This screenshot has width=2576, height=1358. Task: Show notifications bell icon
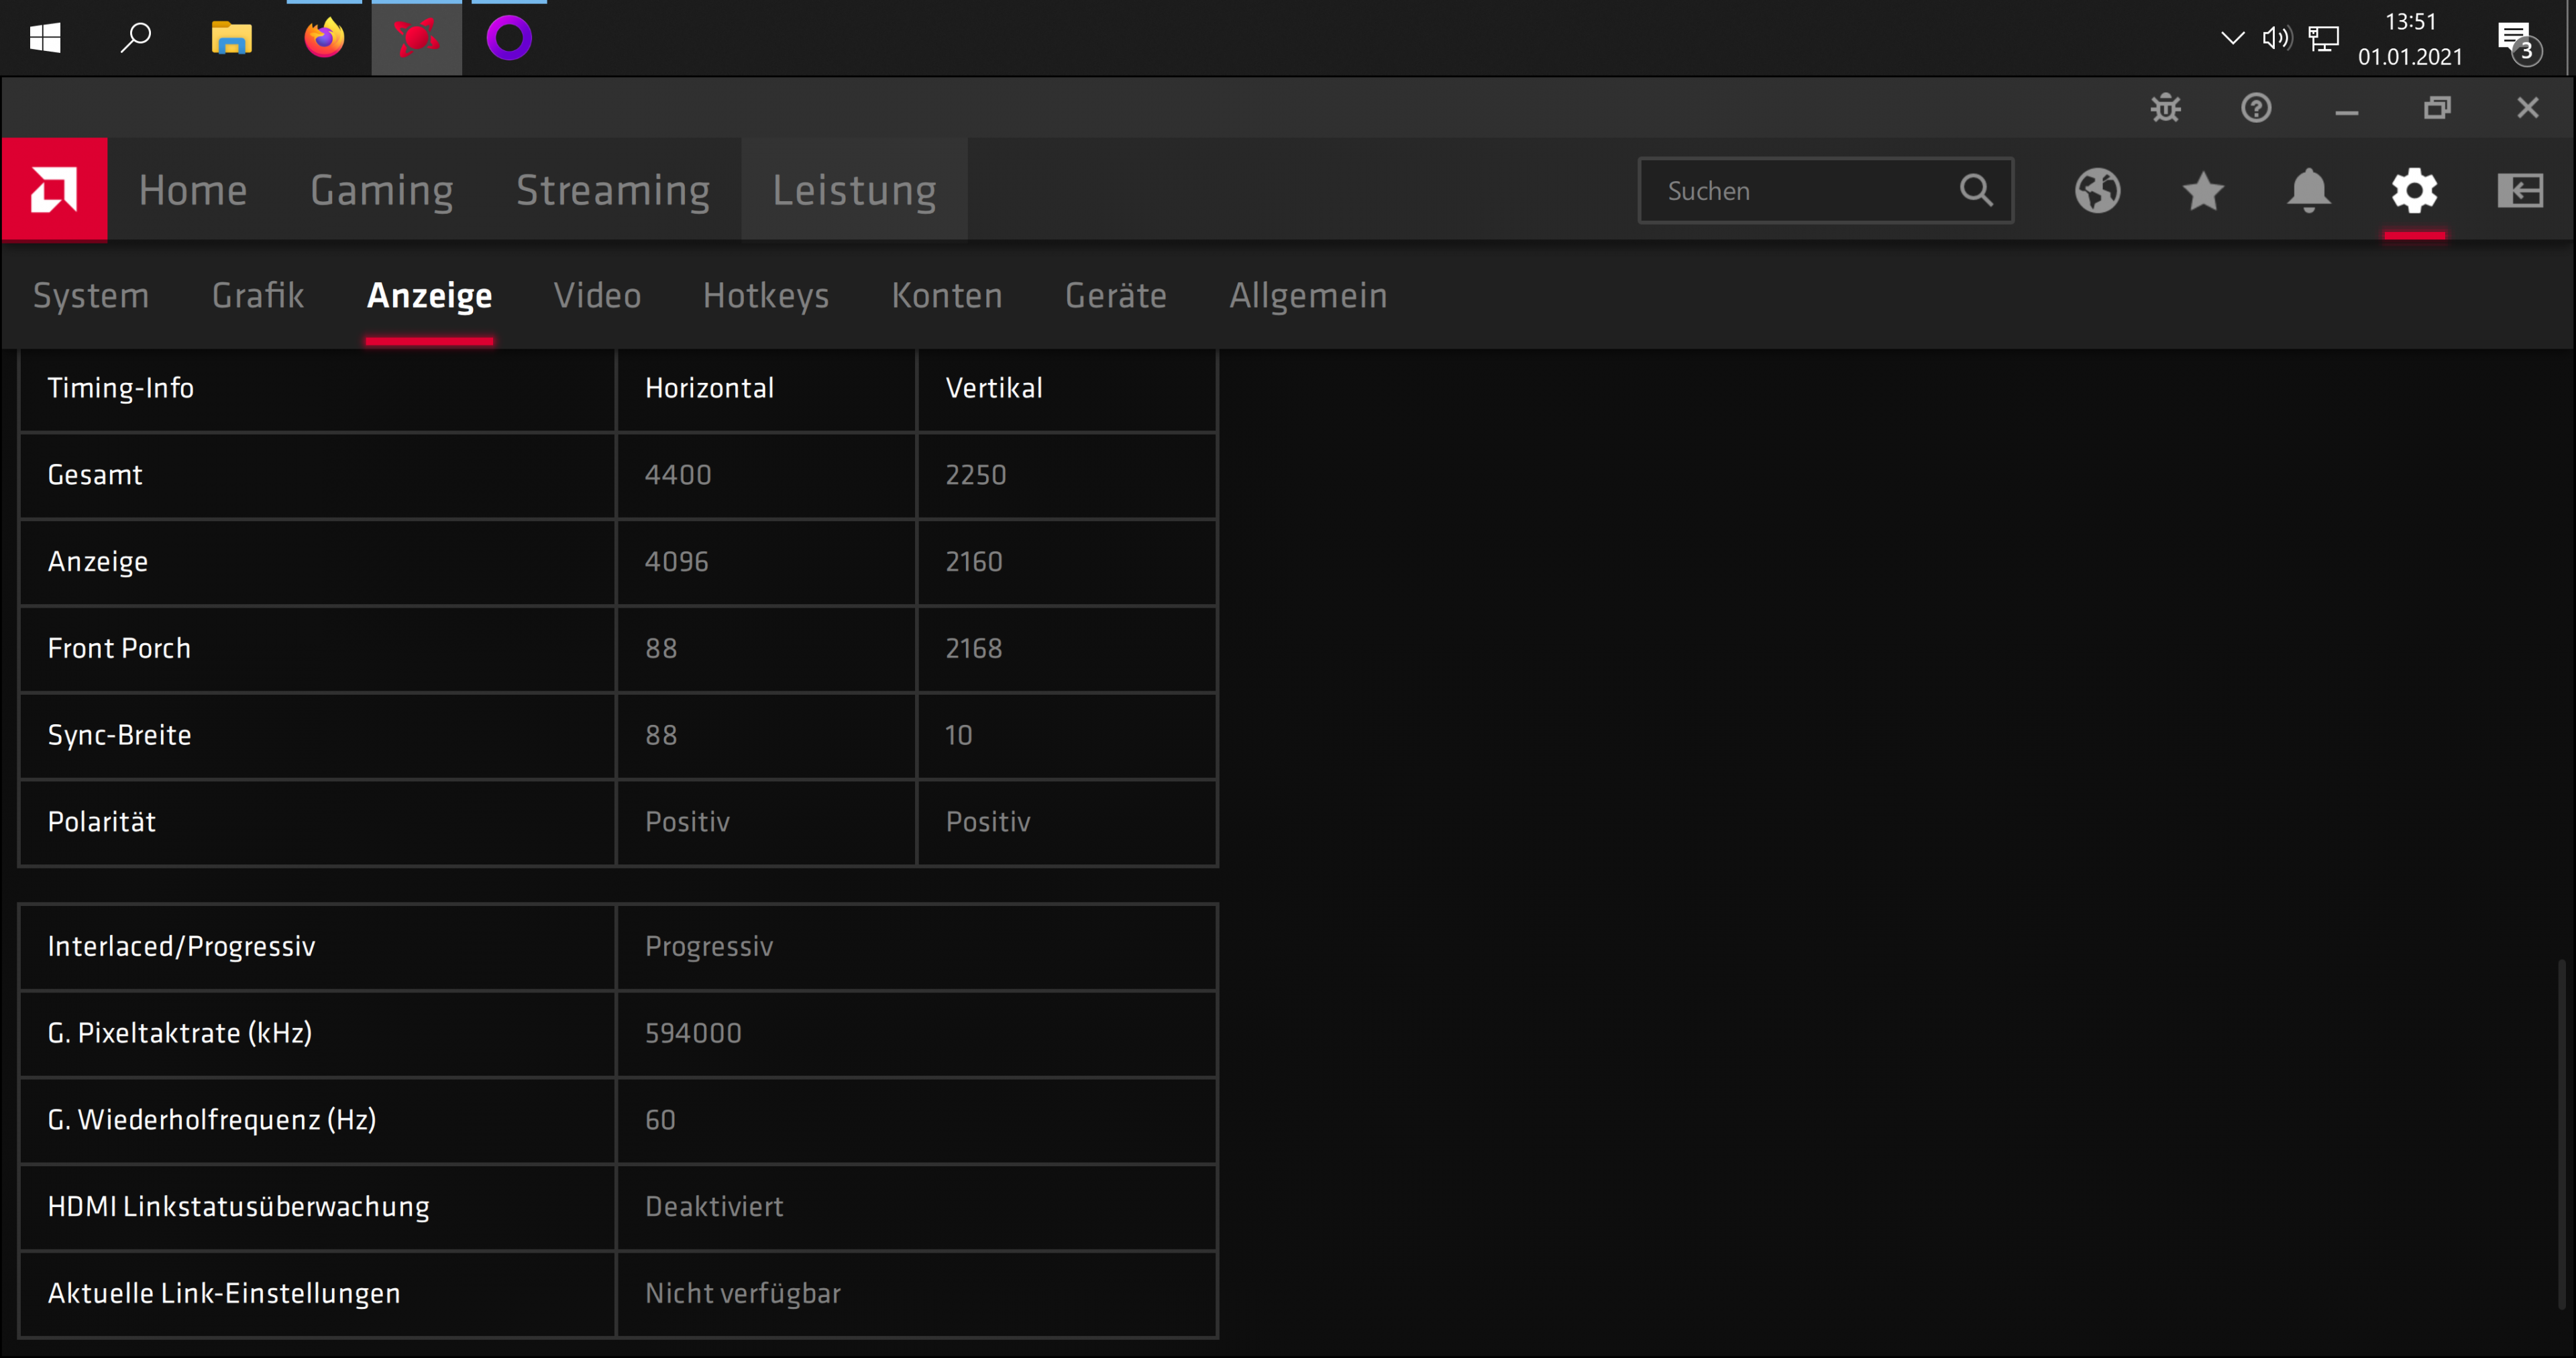pos(2308,190)
